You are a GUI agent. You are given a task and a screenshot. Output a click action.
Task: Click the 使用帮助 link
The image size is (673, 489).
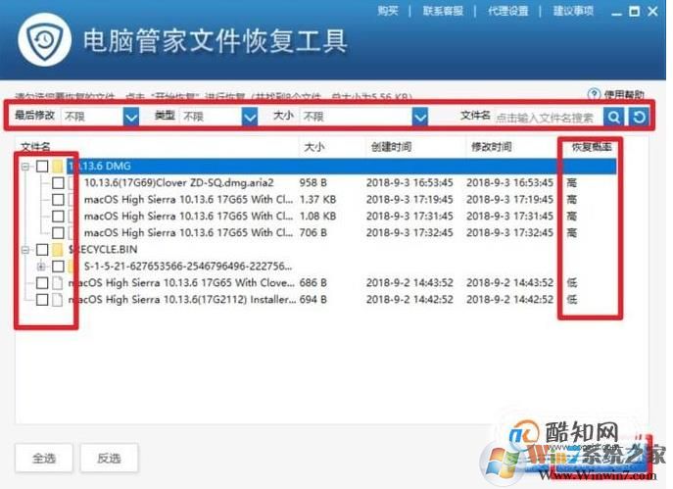click(x=624, y=94)
